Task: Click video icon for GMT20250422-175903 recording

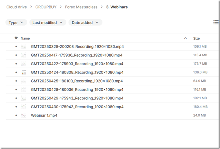Action: pyautogui.click(x=23, y=64)
